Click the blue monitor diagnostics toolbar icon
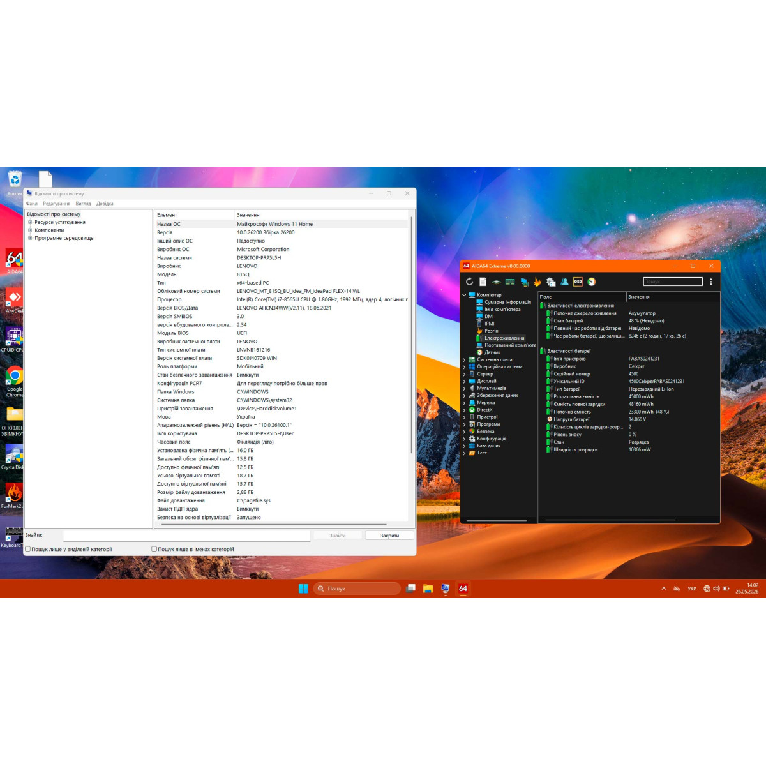 [524, 282]
